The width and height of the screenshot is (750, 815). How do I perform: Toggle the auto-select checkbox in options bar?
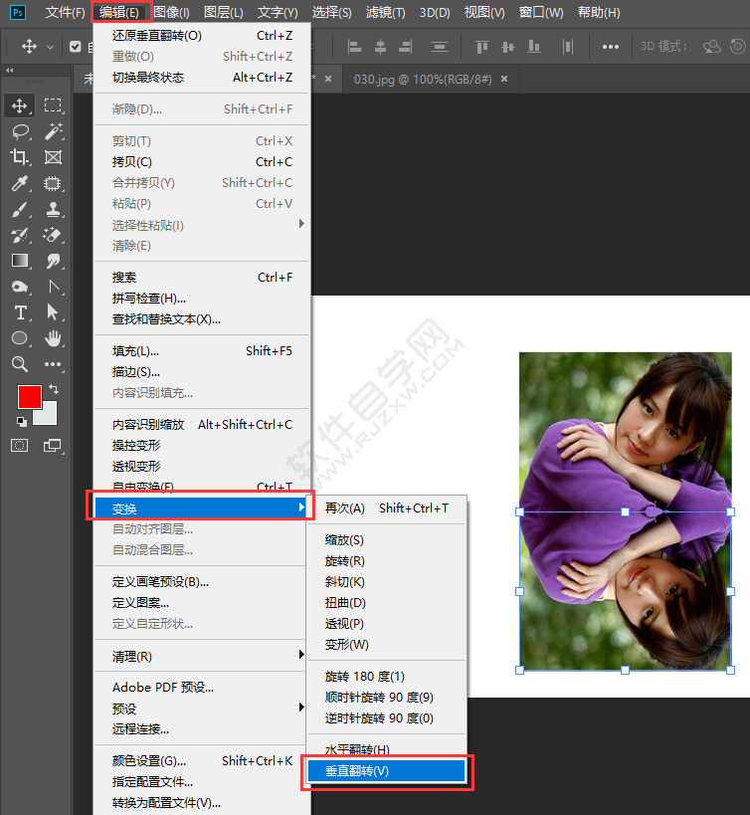[76, 47]
